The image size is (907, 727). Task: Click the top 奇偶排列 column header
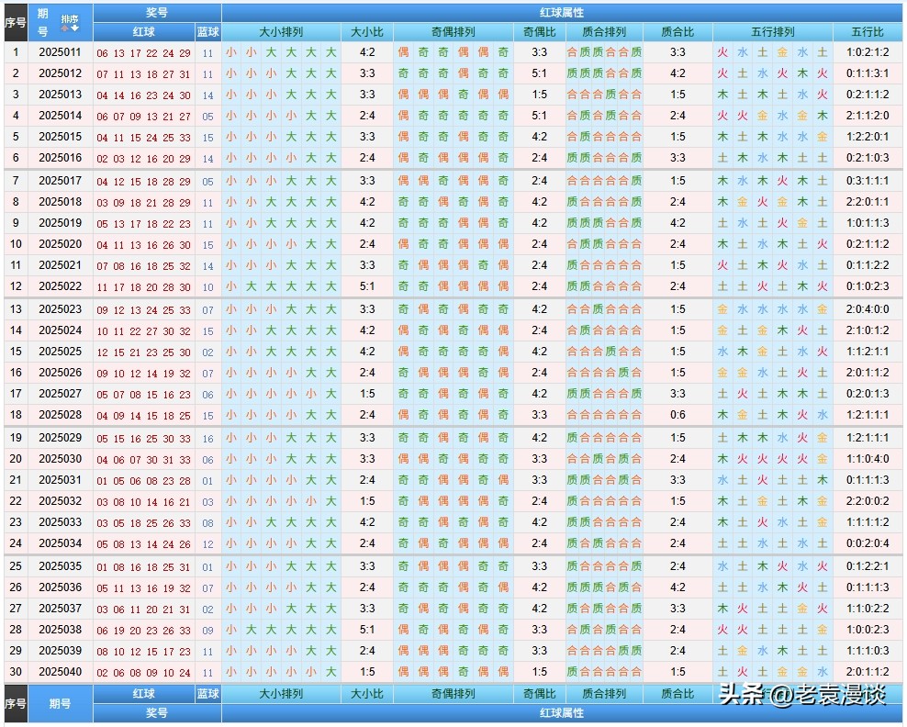coord(453,32)
